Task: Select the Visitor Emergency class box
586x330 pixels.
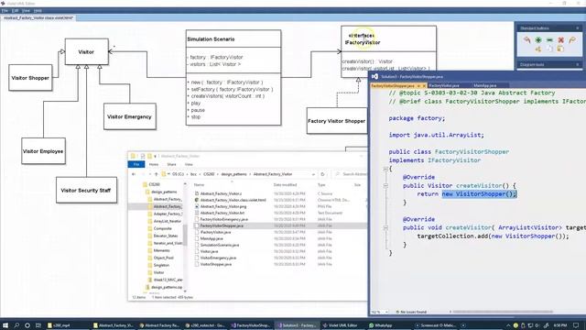Action: 129,116
